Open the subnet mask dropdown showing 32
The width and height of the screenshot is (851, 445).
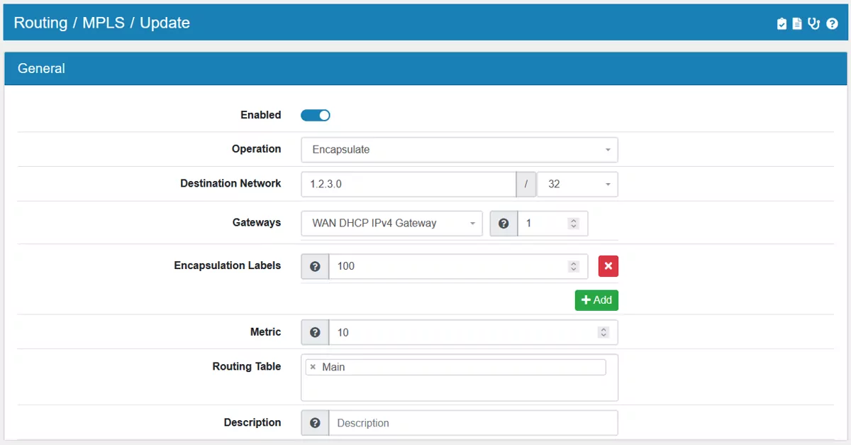pyautogui.click(x=577, y=184)
